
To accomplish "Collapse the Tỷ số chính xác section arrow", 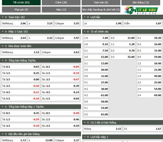I will [x=85, y=31].
